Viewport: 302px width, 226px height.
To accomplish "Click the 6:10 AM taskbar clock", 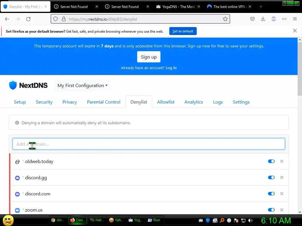I will pos(276,220).
